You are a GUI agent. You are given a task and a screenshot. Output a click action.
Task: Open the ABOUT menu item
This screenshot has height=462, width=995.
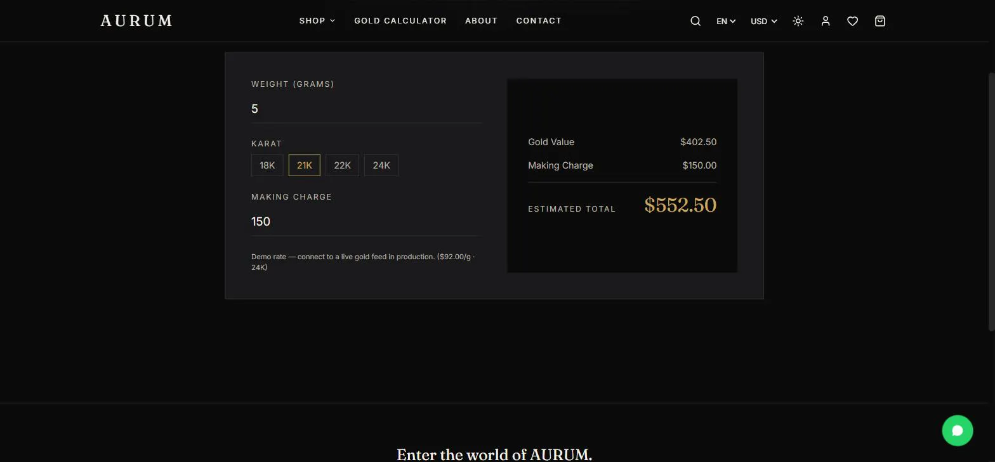click(x=482, y=21)
